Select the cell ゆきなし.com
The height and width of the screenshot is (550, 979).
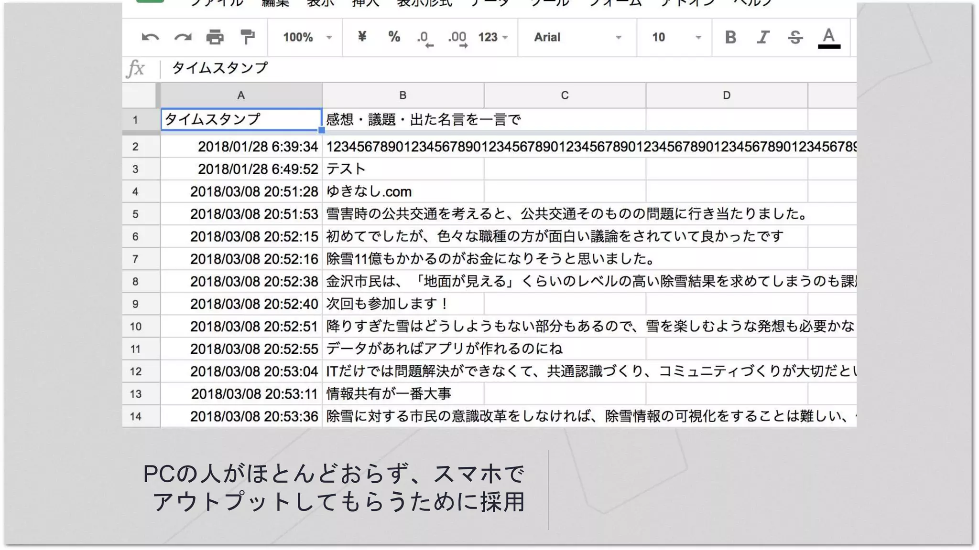coord(403,191)
